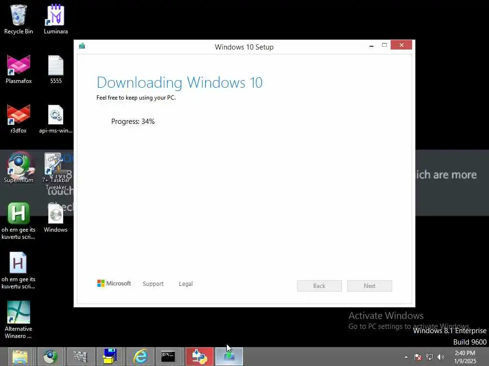Select the Alternative Winaero desktop shortcut
Image resolution: width=489 pixels, height=366 pixels.
(19, 320)
